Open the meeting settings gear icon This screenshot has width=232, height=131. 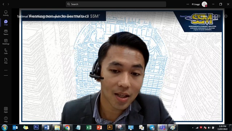(219, 16)
